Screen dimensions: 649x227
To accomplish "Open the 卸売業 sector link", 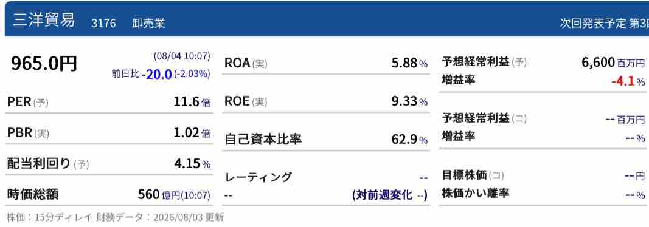I will point(148,22).
